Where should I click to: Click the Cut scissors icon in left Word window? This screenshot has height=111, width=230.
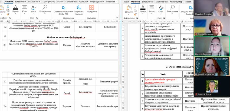[x=8, y=6]
